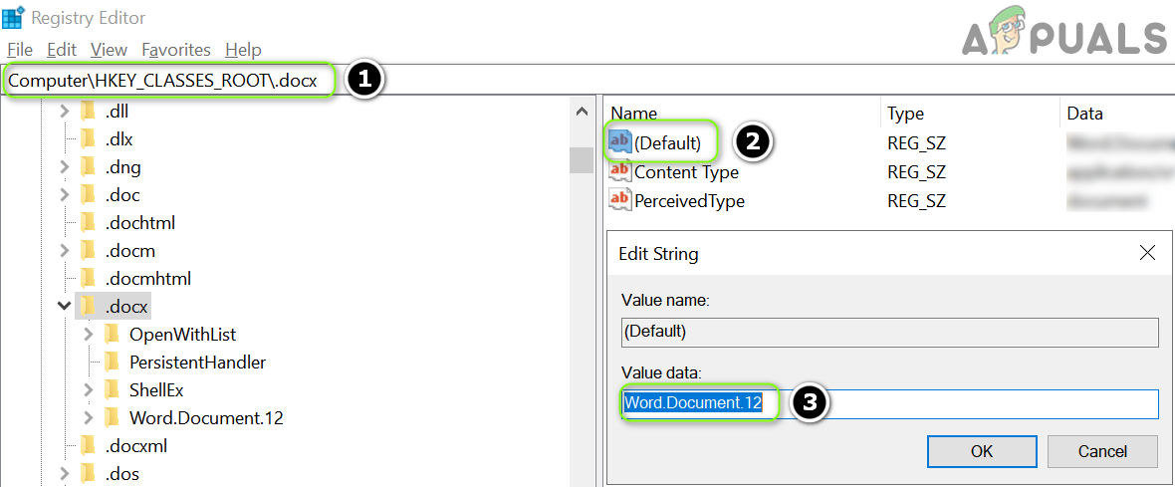This screenshot has height=487, width=1175.
Task: Collapse the .docx tree node
Action: (x=65, y=307)
